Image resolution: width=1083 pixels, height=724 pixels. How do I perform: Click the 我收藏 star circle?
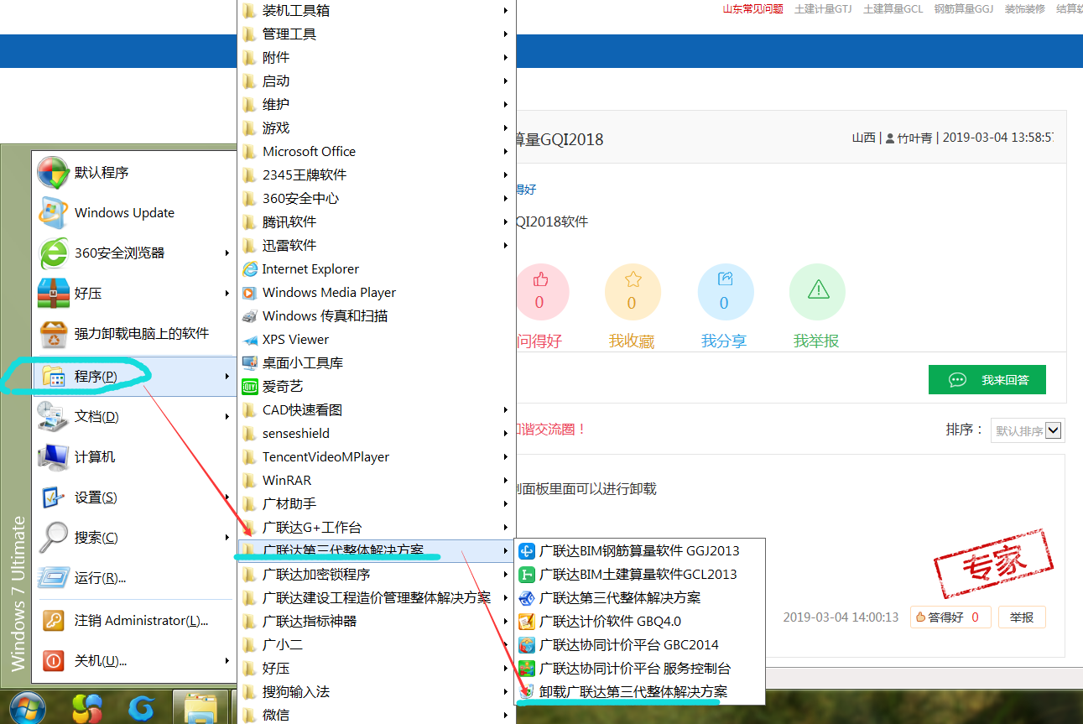tap(633, 292)
